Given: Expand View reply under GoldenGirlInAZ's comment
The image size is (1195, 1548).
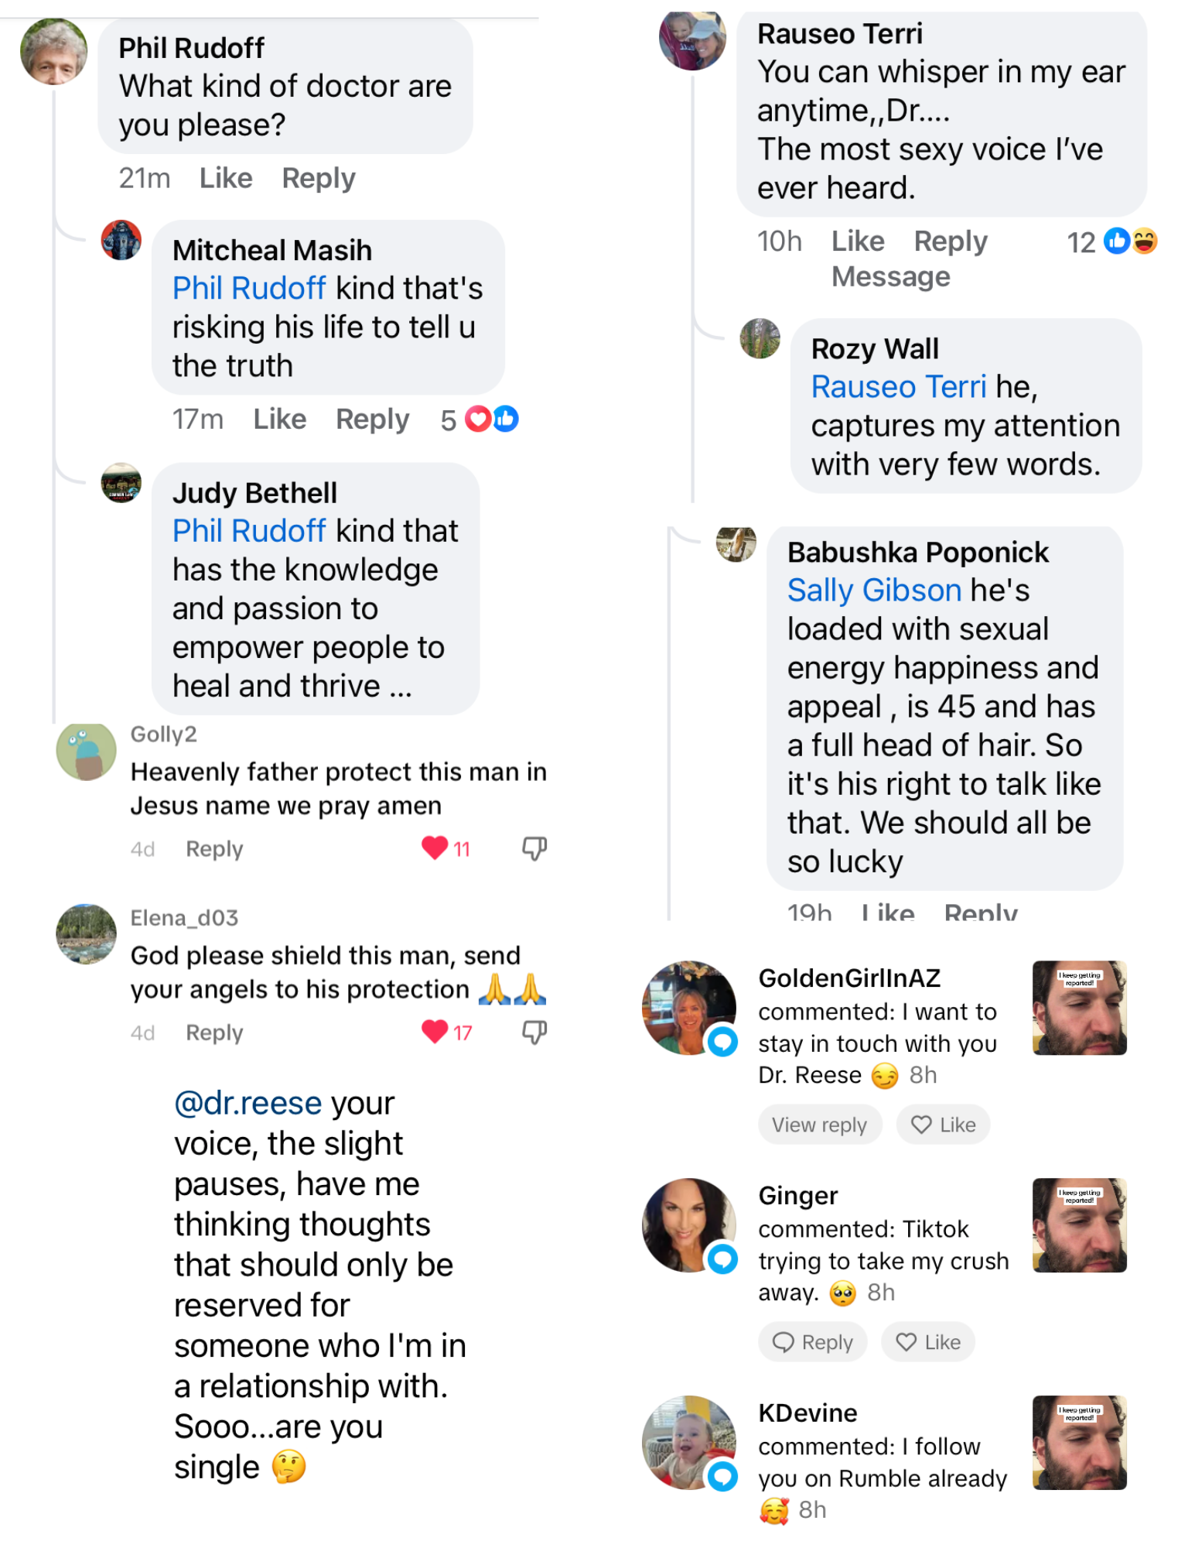Looking at the screenshot, I should (x=819, y=1125).
